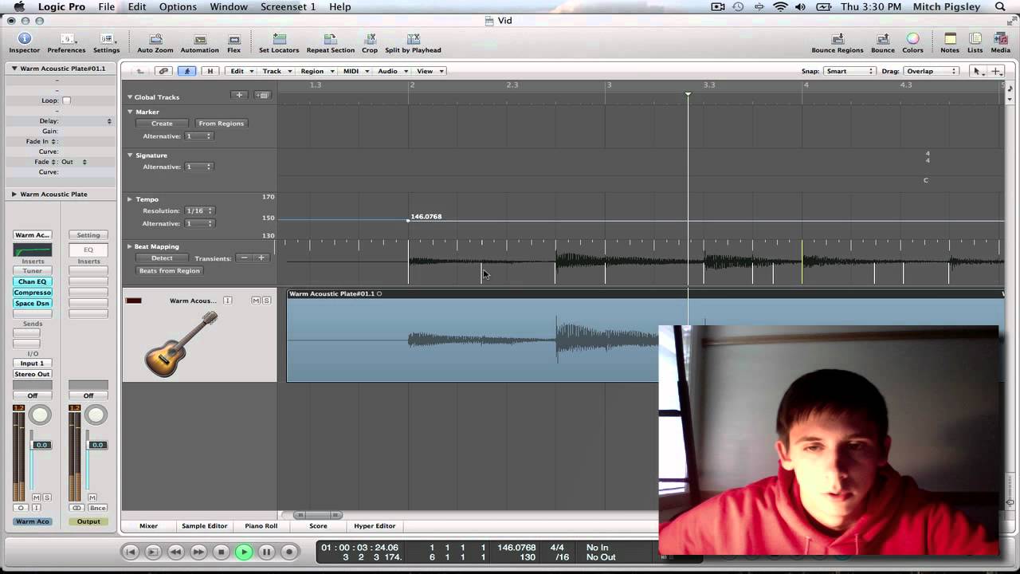Click the volume icon in menu bar
This screenshot has width=1020, height=574.
800,6
